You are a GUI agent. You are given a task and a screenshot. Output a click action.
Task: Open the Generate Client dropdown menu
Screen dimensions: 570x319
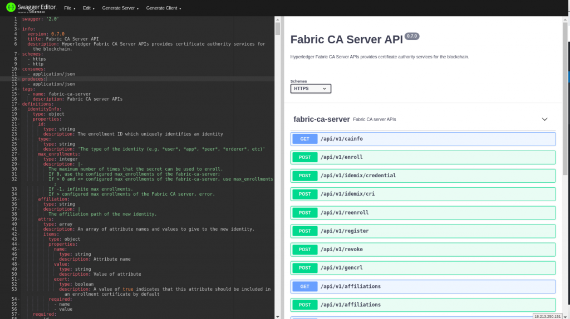coord(163,8)
